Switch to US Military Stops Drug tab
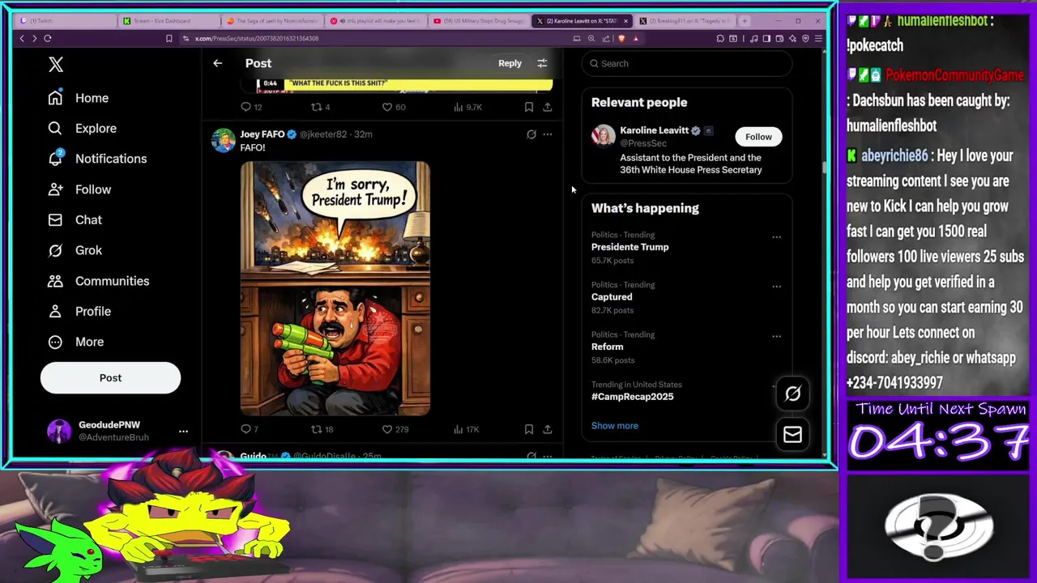This screenshot has width=1037, height=583. click(478, 21)
